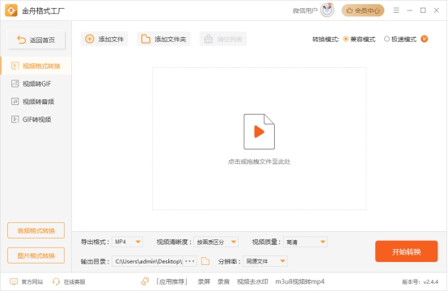448x291 pixels.
Task: Open output folder via folder icon
Action: (205, 261)
